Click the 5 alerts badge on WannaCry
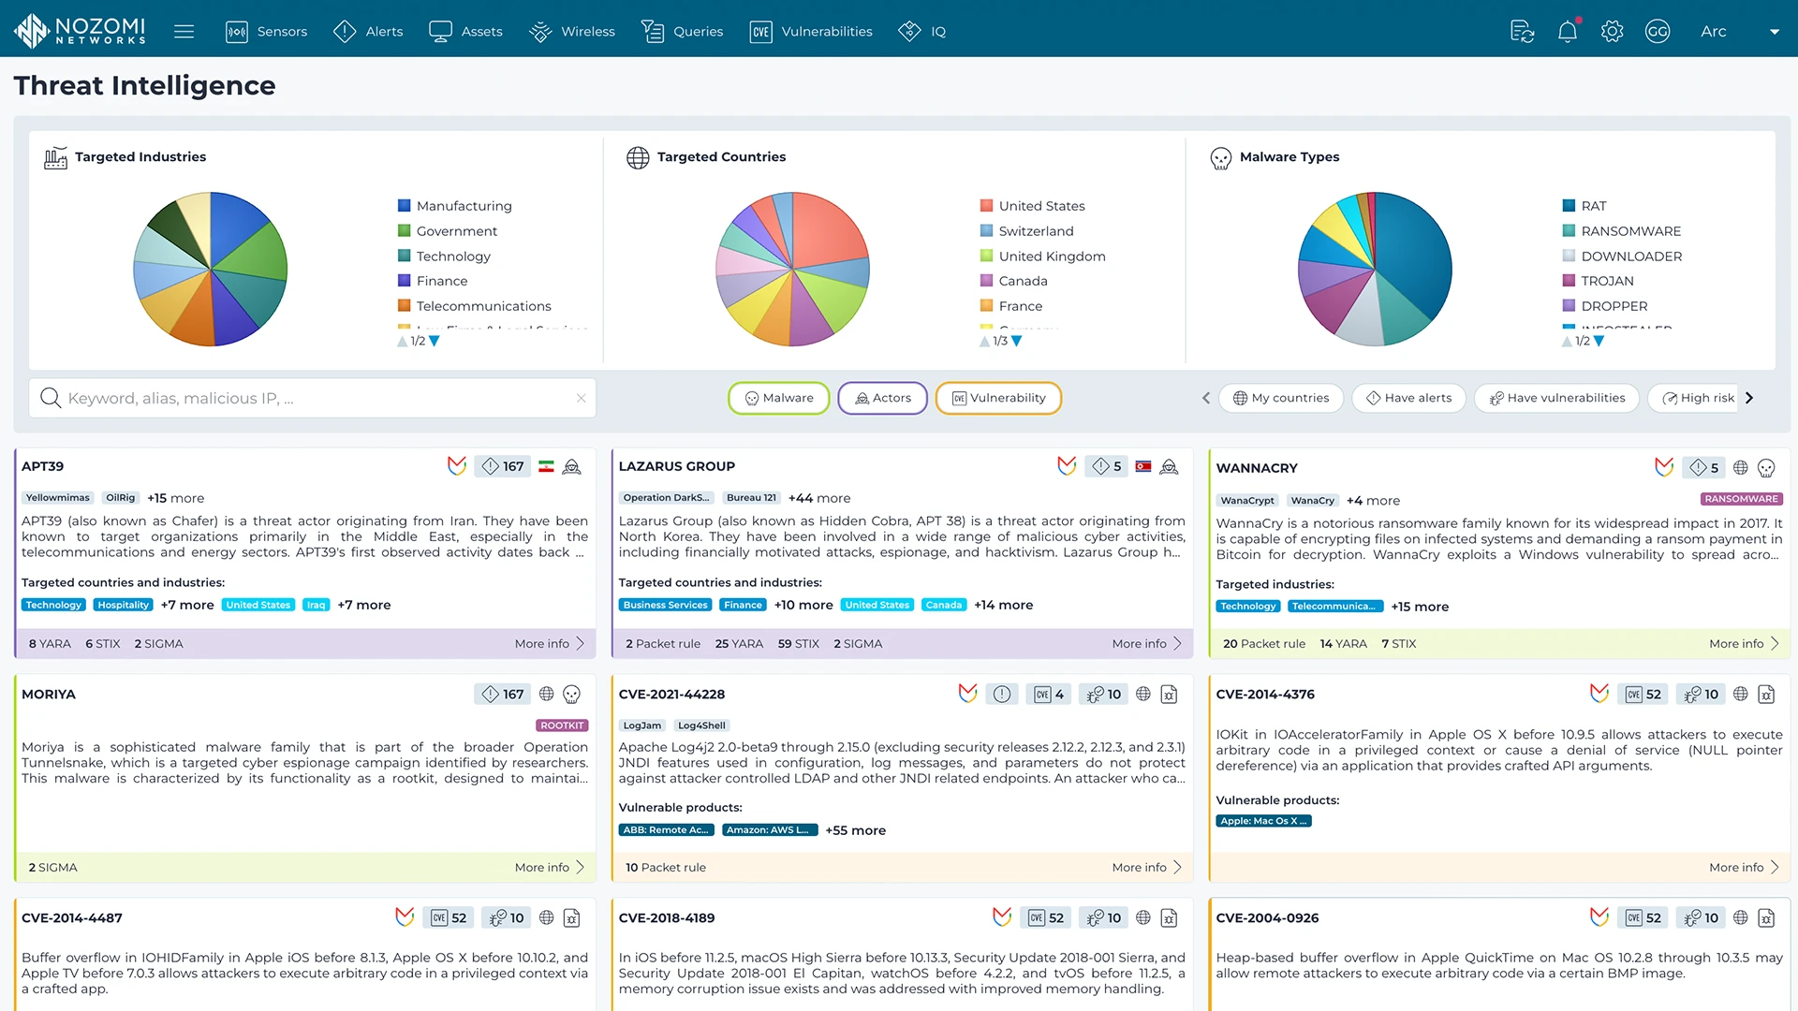 (1704, 468)
